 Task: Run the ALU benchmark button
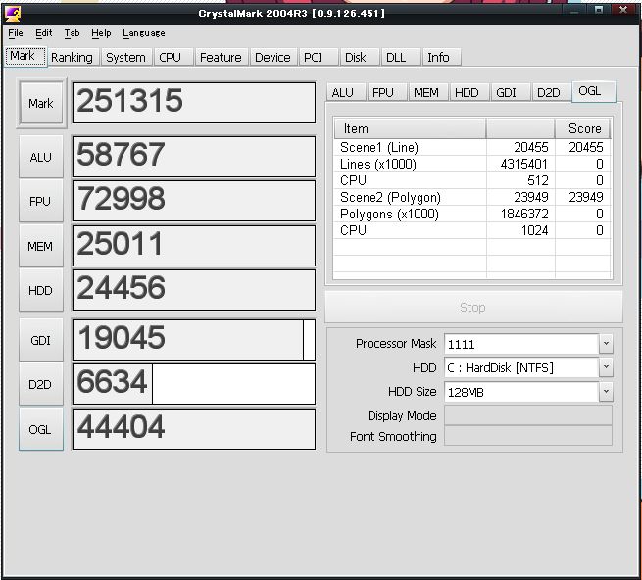click(x=41, y=157)
